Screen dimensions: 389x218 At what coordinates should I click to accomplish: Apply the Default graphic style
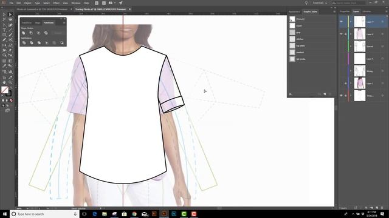click(292, 19)
